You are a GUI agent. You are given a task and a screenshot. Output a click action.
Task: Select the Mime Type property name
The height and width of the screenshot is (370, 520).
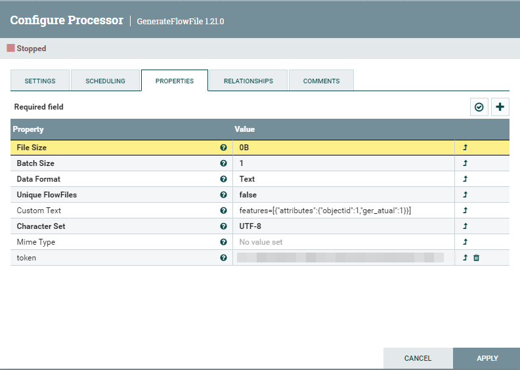pyautogui.click(x=36, y=242)
